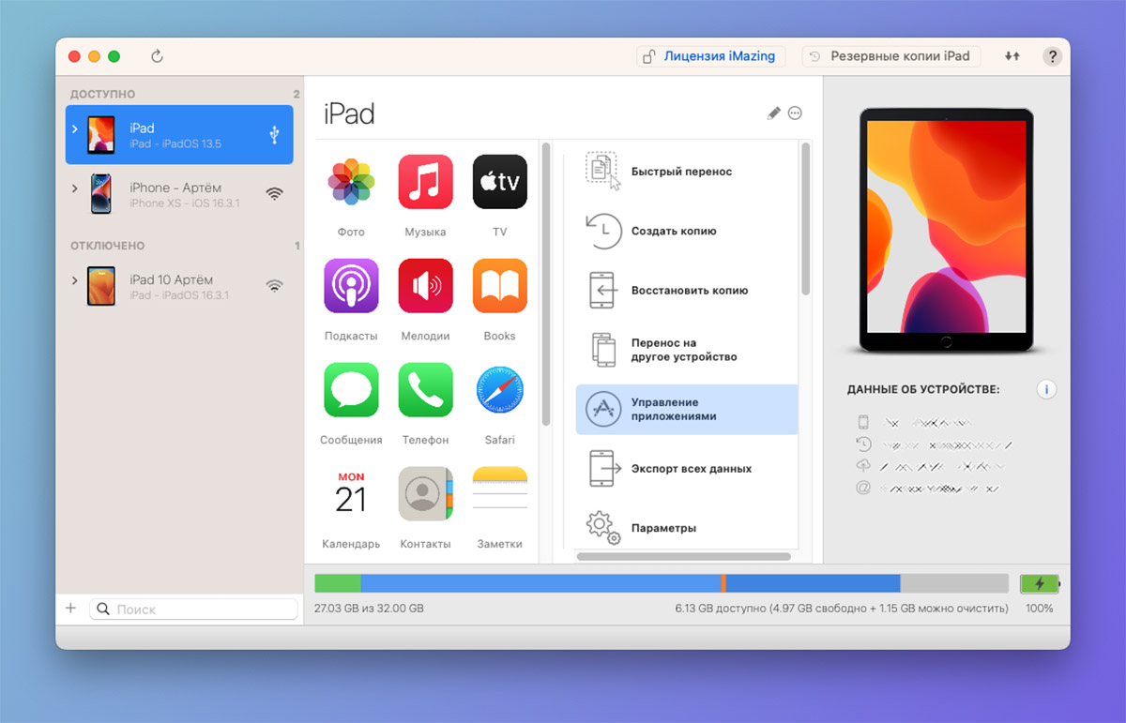Select the iPad 10 Артём row
Screen dimensions: 1126x723
coord(179,286)
